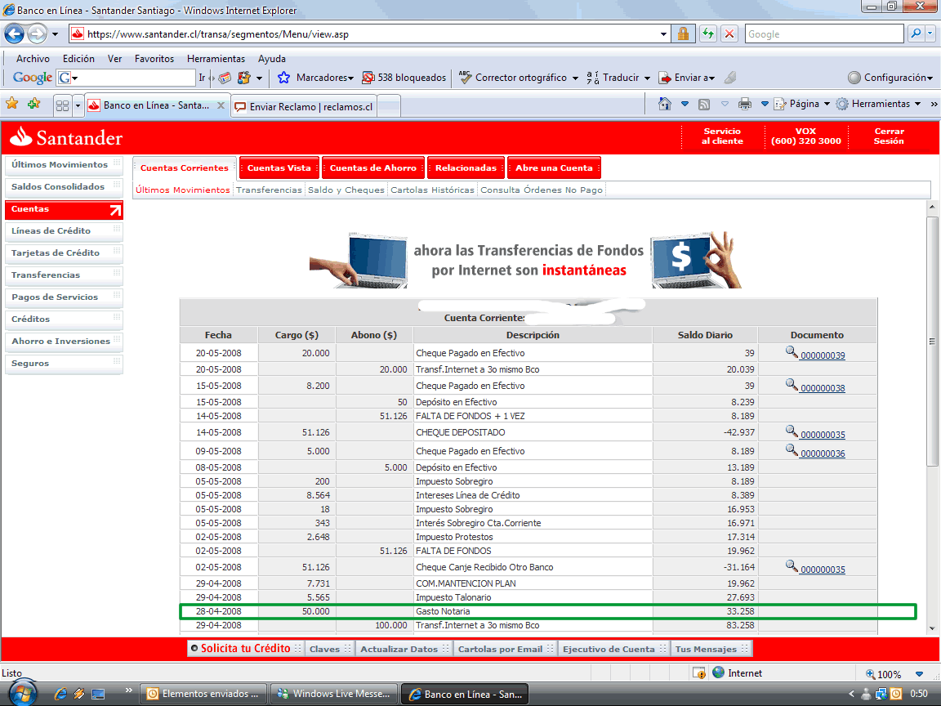This screenshot has height=706, width=941.
Task: Open the recent pages dropdown beside Forward
Action: coord(56,34)
